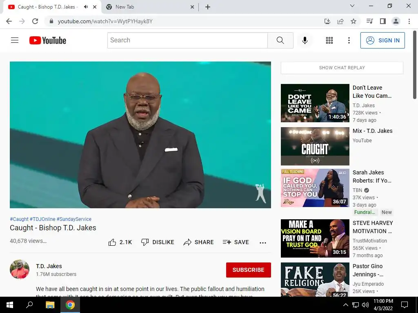Save video to playlist
Screen dimensions: 418x313
click(236, 242)
